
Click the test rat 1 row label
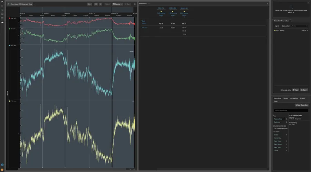(145, 28)
